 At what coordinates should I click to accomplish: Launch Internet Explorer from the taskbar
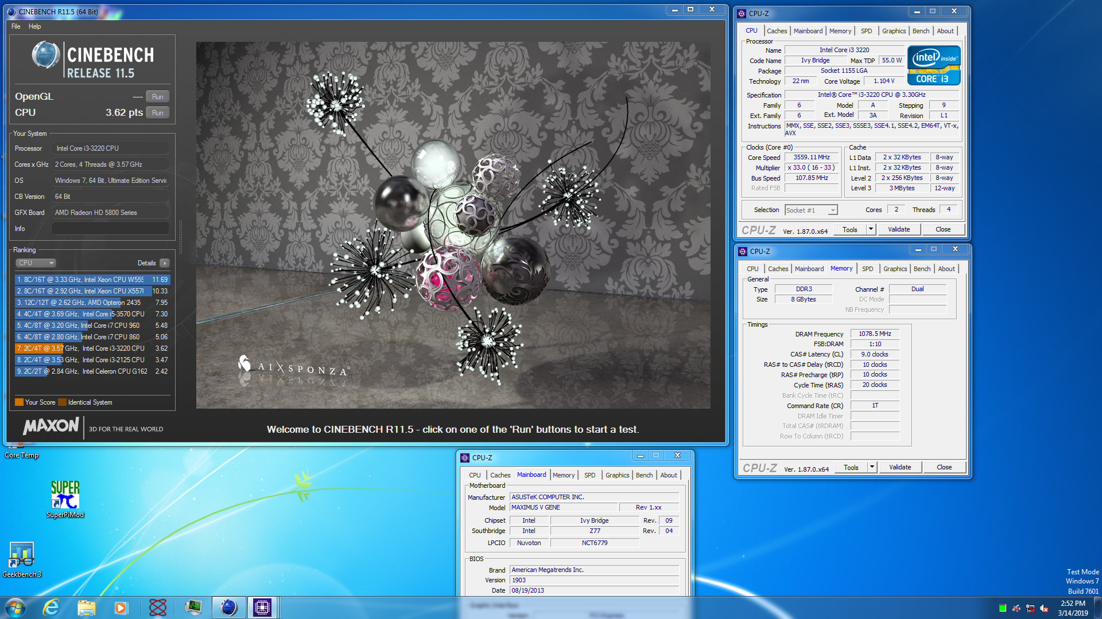pos(51,608)
